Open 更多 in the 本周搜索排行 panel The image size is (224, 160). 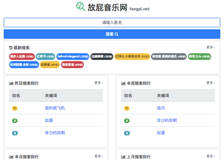(x=211, y=83)
